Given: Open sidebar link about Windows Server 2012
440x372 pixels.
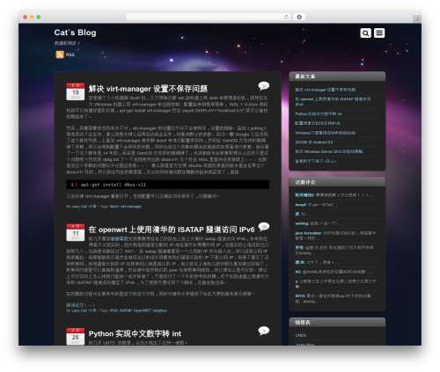Looking at the screenshot, I should point(329,151).
